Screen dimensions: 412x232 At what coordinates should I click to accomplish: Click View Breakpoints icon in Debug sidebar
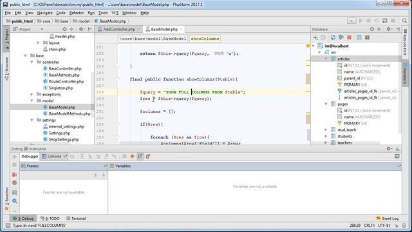14,175
